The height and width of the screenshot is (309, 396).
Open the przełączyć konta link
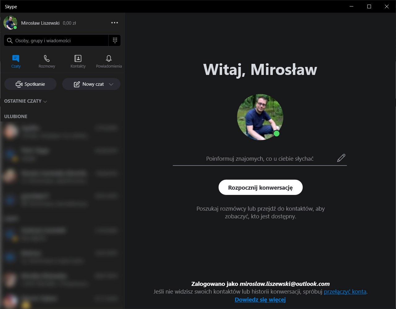345,291
